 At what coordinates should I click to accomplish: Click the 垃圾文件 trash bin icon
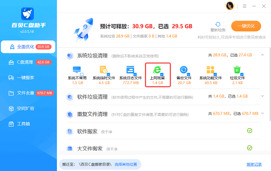pos(237,70)
